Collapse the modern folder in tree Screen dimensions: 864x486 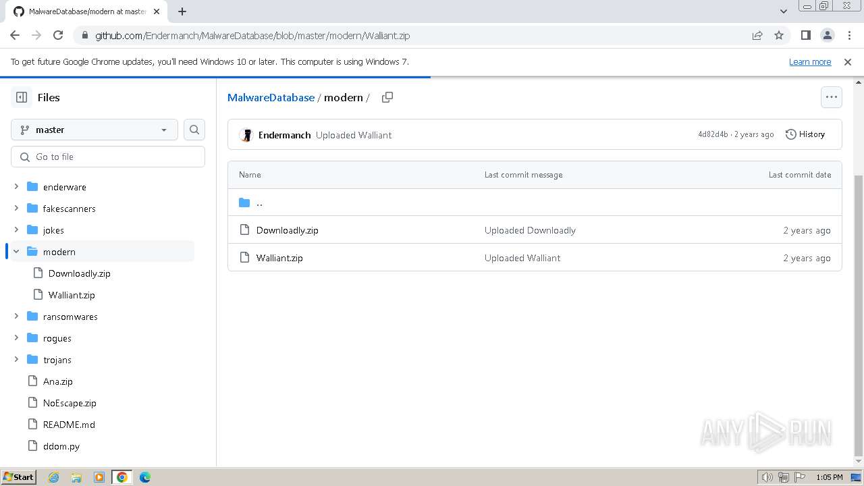[16, 252]
